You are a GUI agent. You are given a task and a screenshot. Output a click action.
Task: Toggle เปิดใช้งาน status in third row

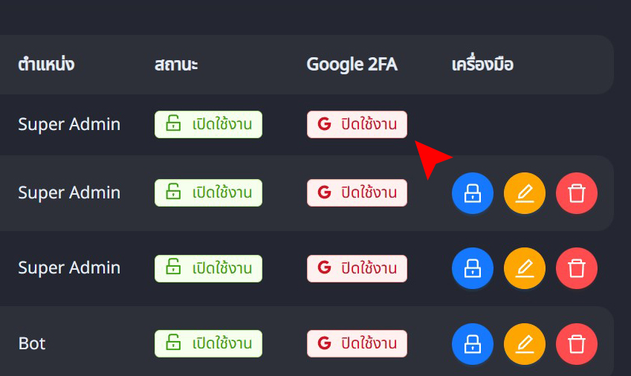click(208, 268)
